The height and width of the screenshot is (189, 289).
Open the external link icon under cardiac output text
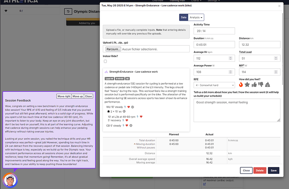click(204, 184)
